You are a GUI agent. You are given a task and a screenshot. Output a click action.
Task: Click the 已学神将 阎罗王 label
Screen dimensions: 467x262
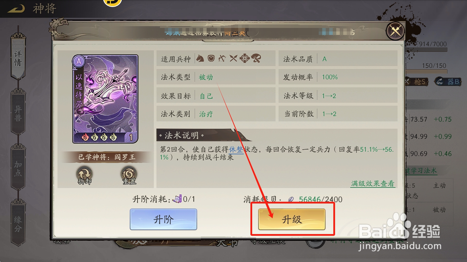pos(107,157)
